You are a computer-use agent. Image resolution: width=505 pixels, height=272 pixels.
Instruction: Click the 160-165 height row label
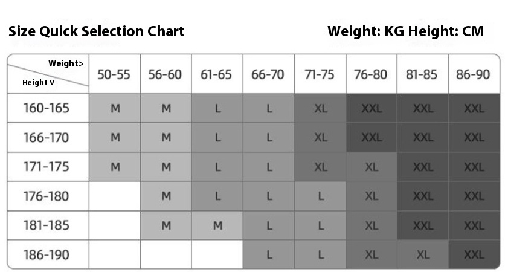pos(47,109)
